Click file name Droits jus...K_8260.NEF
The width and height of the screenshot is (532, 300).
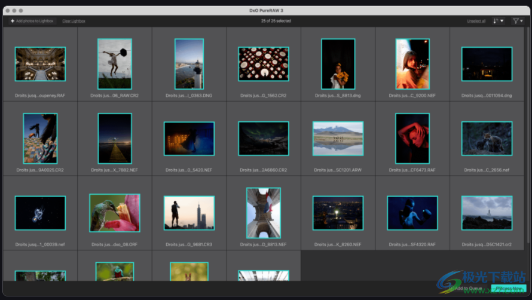[338, 244]
